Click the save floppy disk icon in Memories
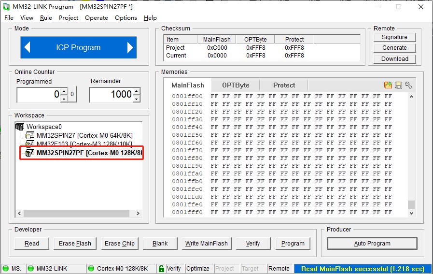 (x=398, y=85)
